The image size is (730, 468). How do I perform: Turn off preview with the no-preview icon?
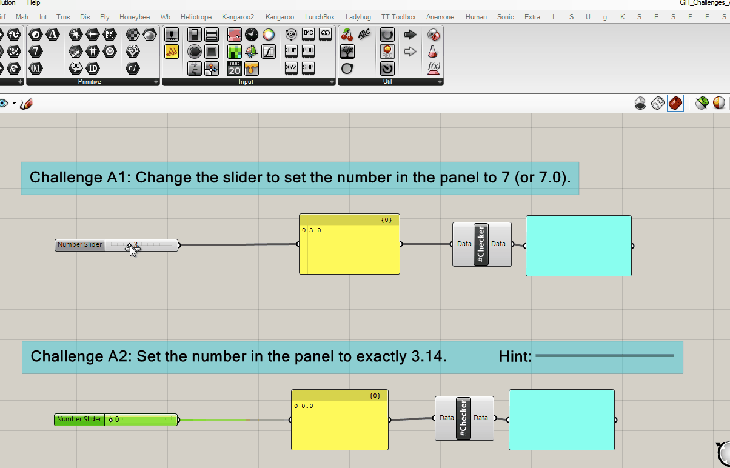640,104
